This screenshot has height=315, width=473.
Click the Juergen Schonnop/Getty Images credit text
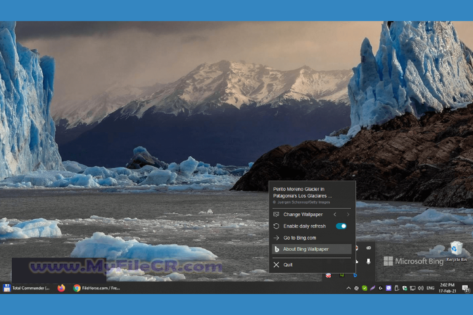pos(302,202)
